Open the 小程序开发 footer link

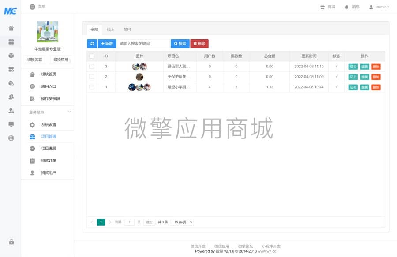point(271,246)
